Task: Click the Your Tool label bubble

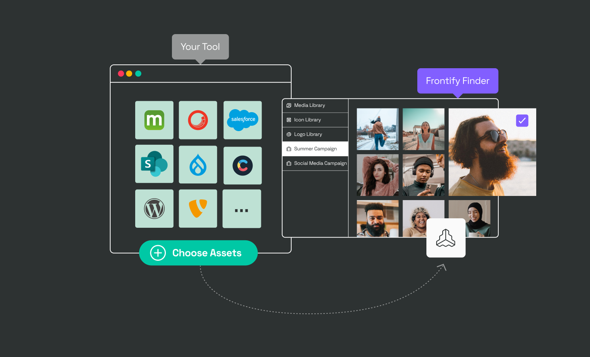Action: (x=200, y=47)
